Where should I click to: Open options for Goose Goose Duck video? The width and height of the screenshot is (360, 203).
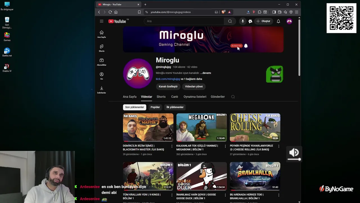[x=225, y=195]
